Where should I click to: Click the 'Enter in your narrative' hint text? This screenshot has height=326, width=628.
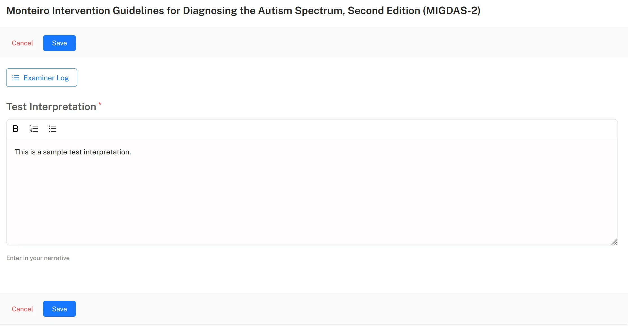point(38,258)
